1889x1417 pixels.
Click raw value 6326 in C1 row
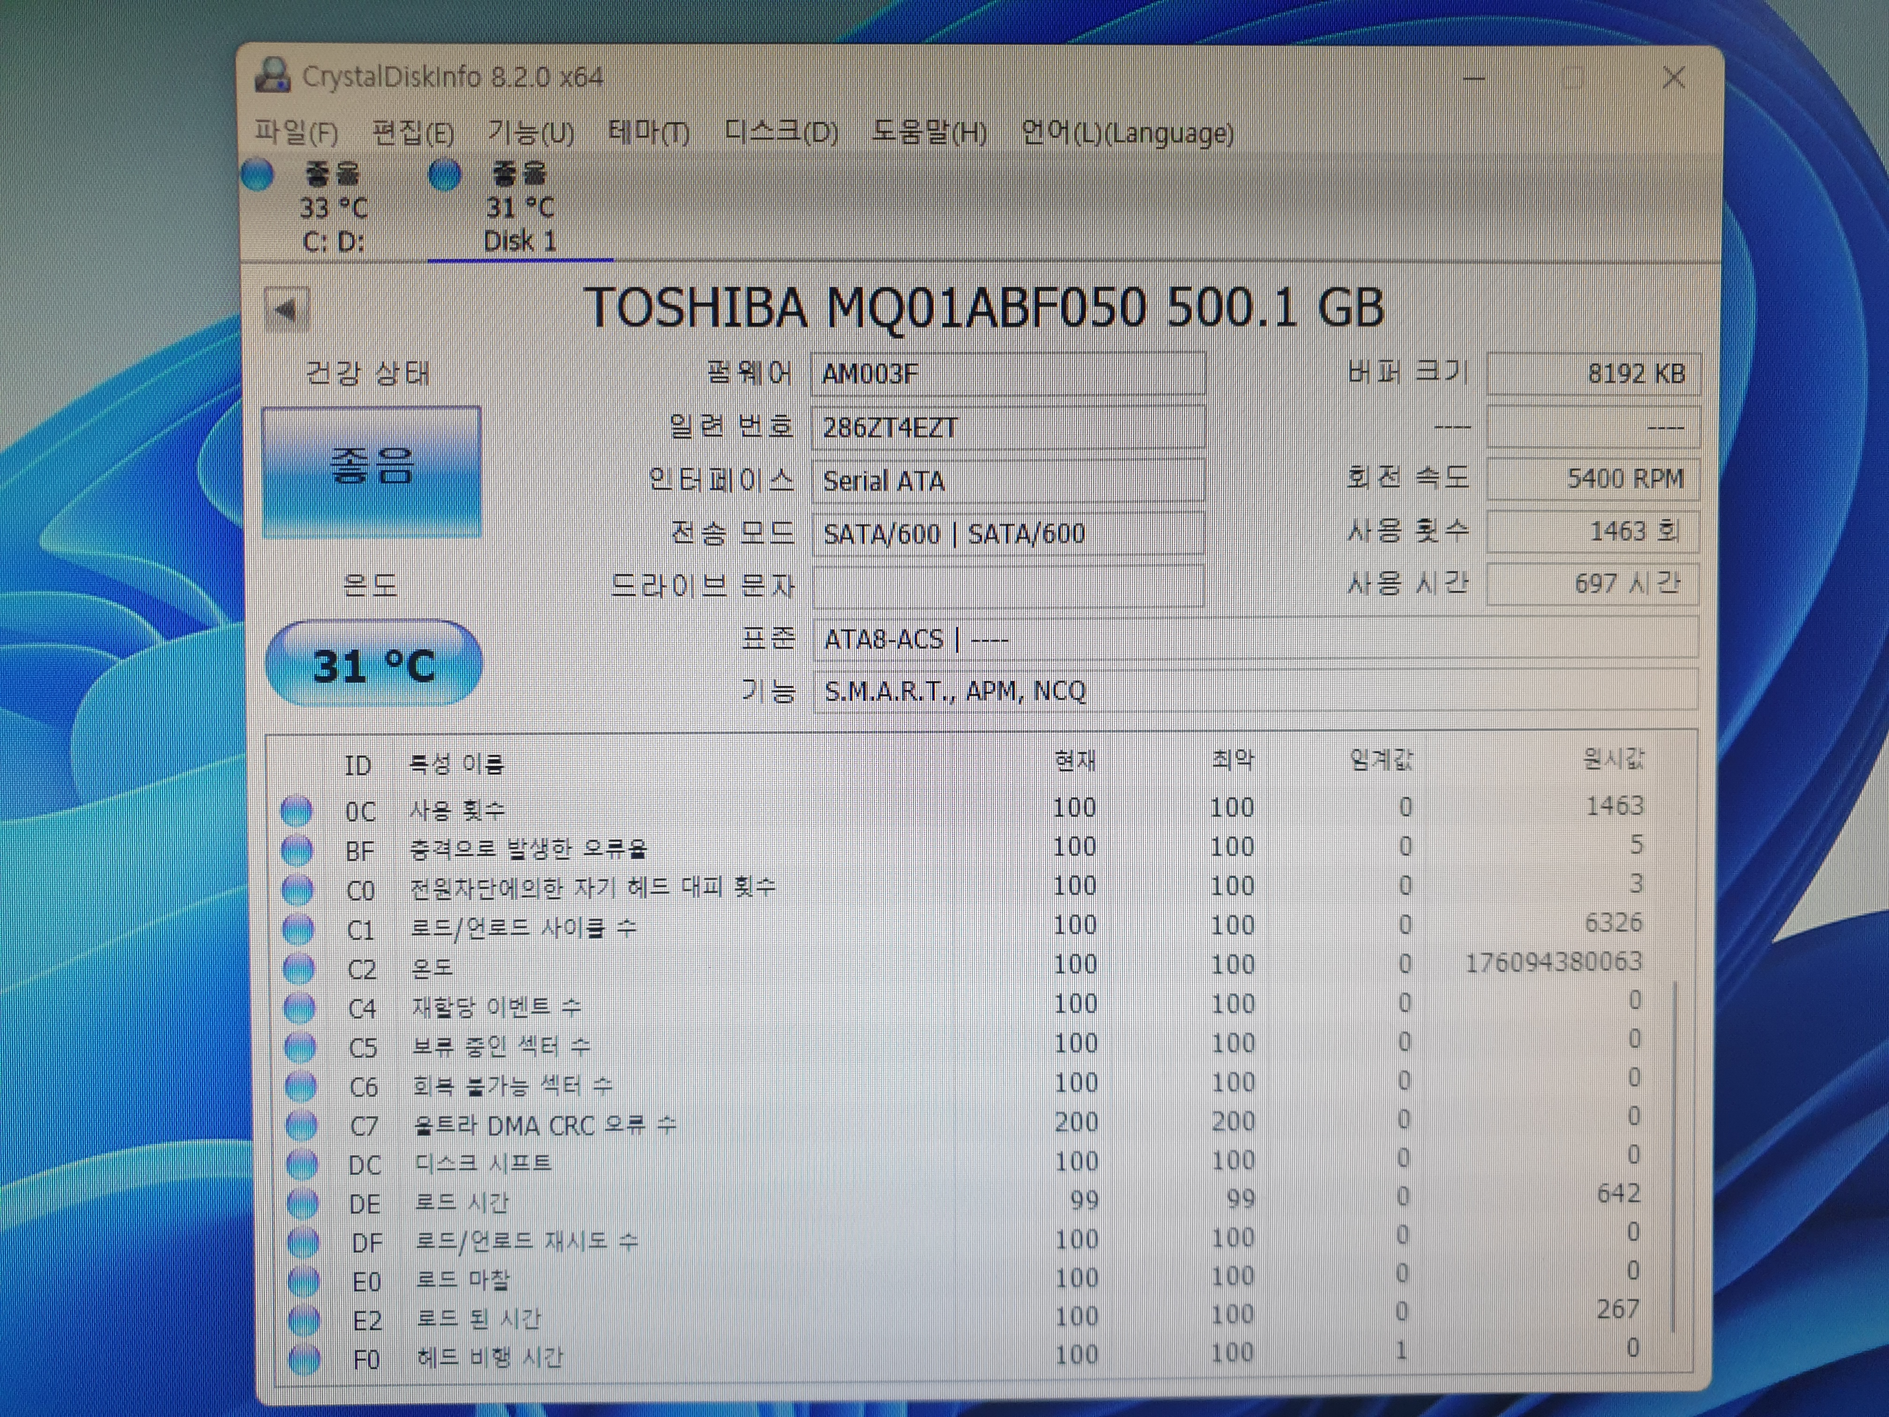(1614, 923)
